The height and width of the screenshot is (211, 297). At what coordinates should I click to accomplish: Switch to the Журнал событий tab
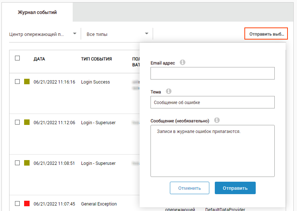click(x=37, y=12)
